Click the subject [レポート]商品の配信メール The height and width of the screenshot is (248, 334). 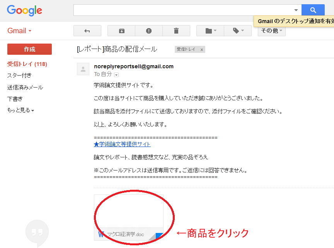(x=117, y=49)
